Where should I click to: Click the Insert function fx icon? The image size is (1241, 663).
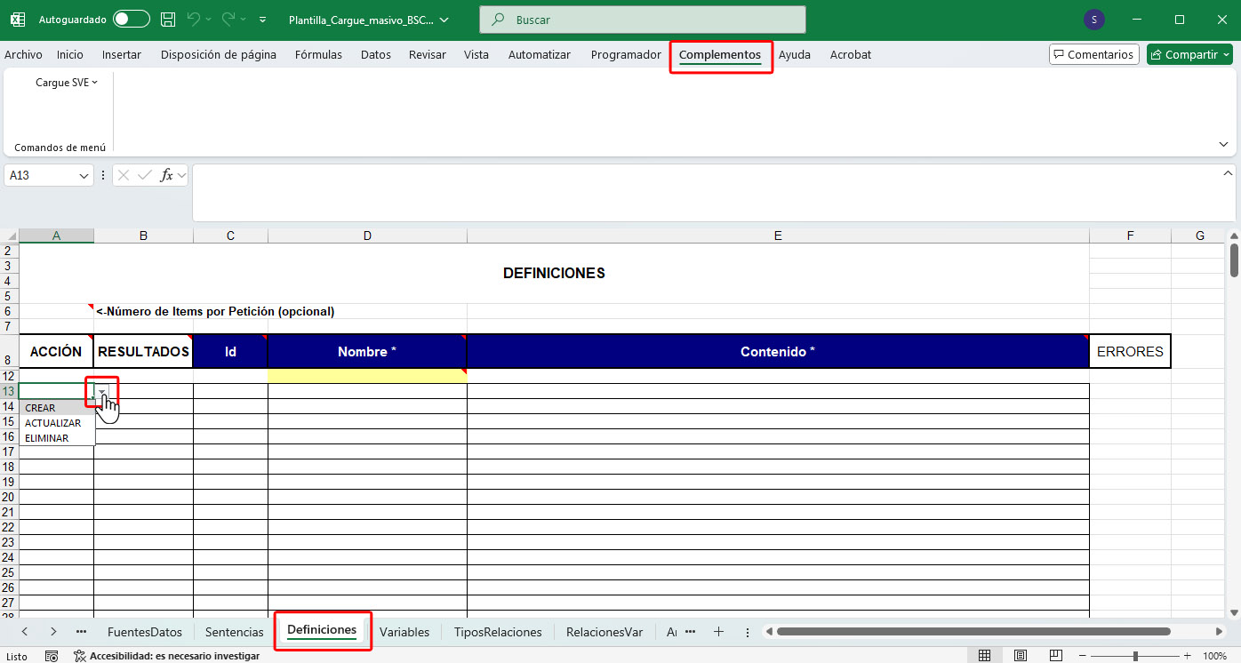point(166,175)
